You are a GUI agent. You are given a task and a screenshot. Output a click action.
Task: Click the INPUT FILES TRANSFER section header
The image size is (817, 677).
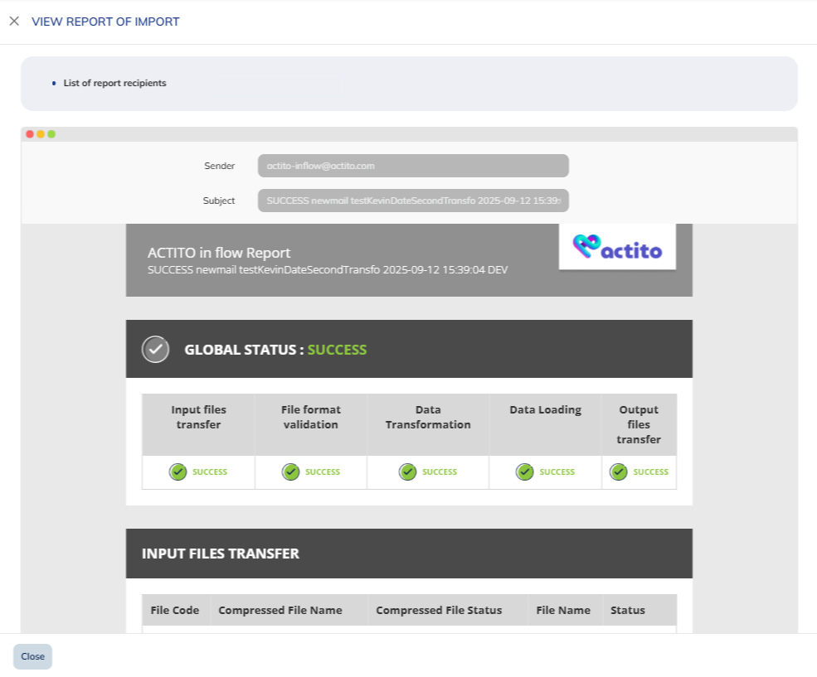tap(221, 554)
